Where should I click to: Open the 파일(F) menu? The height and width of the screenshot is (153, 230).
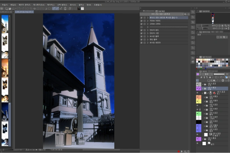[x=5, y=5]
